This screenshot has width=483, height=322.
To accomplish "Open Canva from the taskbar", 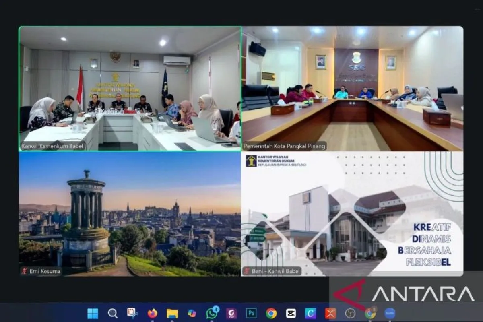I will (310, 313).
